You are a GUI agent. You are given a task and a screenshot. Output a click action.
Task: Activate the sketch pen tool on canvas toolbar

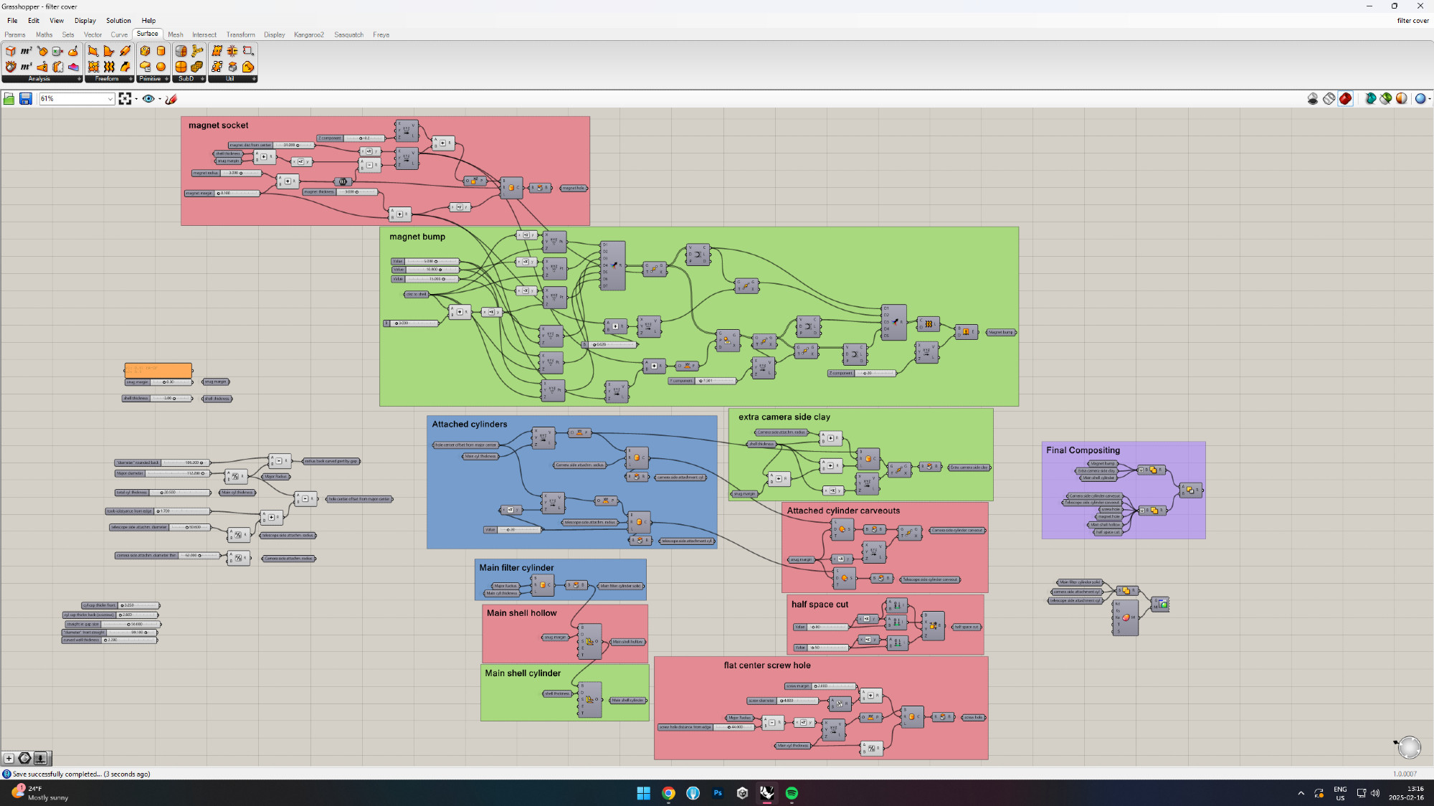point(171,99)
